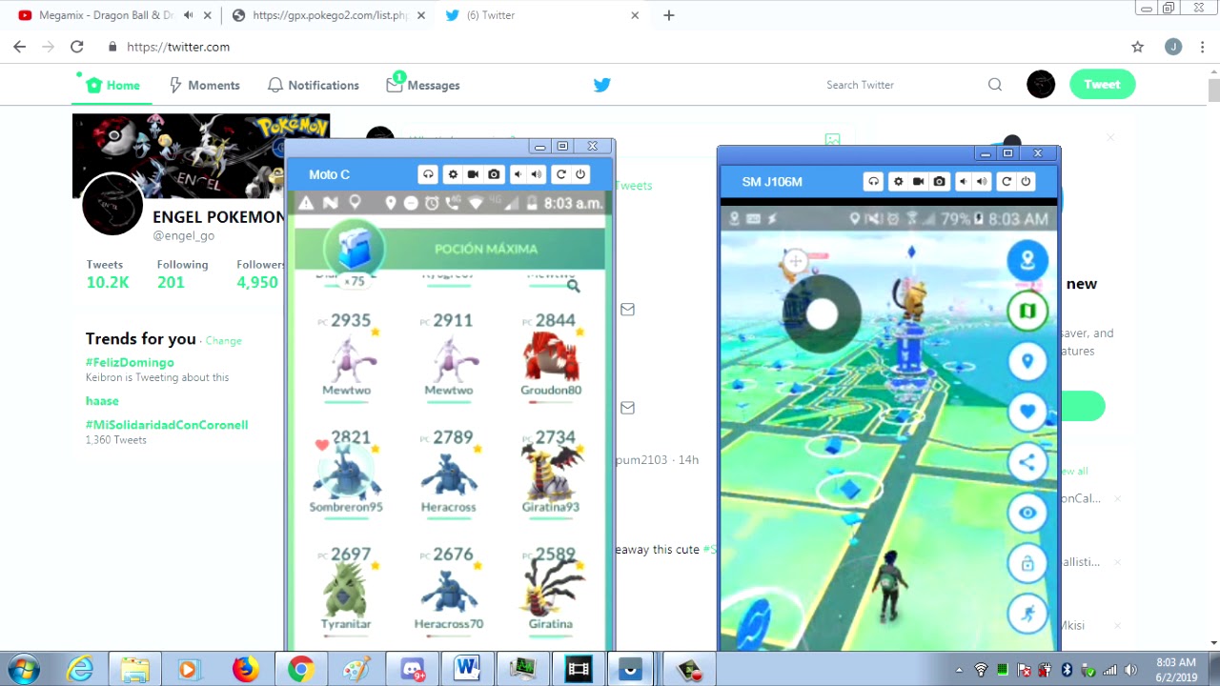Open settings gear in Moto C window
The height and width of the screenshot is (686, 1220).
pyautogui.click(x=453, y=174)
